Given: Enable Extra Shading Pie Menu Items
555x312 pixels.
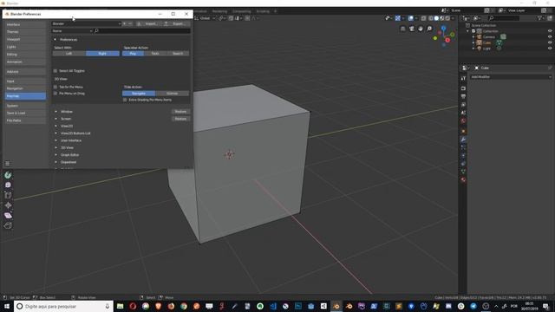Looking at the screenshot, I should click(125, 100).
